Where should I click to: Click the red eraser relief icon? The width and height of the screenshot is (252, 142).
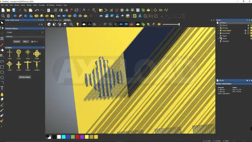[20, 16]
